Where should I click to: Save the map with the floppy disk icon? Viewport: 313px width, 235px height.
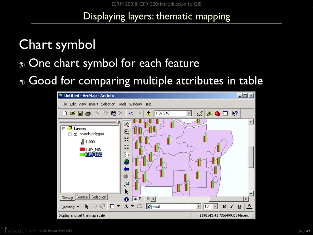tap(80, 113)
